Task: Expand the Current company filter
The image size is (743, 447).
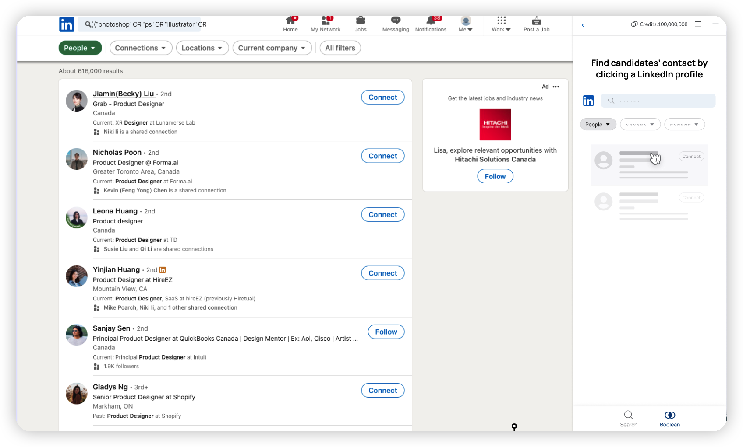Action: tap(272, 48)
